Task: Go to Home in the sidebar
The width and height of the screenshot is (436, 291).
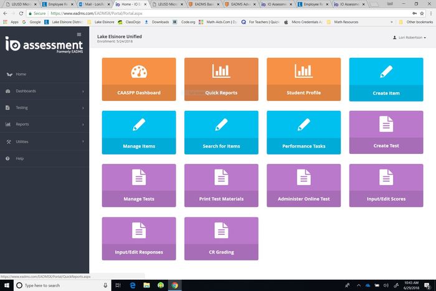Action: [21, 74]
